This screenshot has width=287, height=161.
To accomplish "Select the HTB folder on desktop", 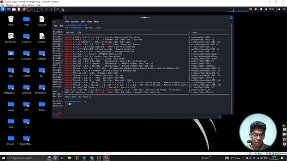I will 26,21.
